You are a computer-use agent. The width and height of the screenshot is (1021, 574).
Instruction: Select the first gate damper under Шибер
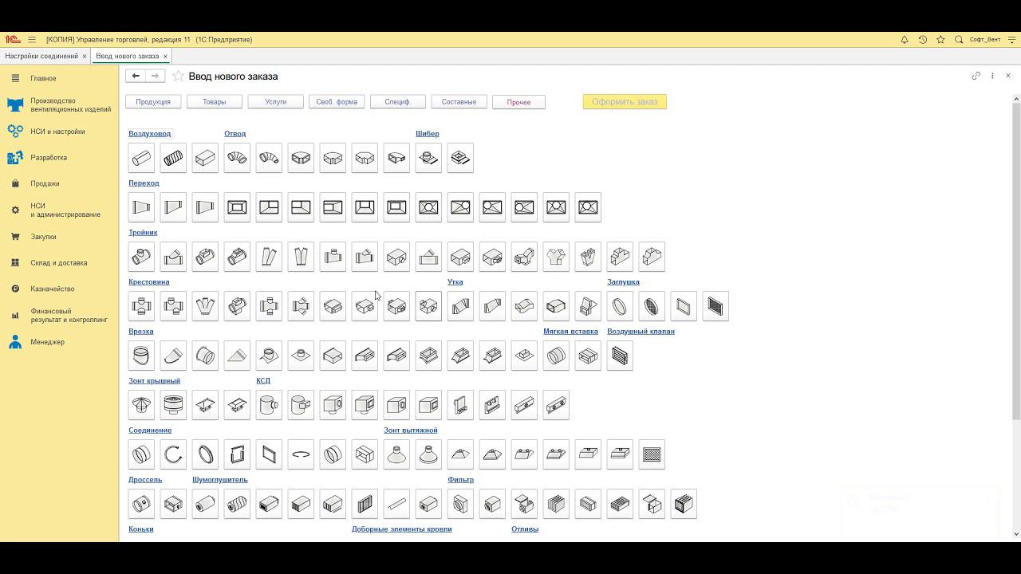coord(428,158)
